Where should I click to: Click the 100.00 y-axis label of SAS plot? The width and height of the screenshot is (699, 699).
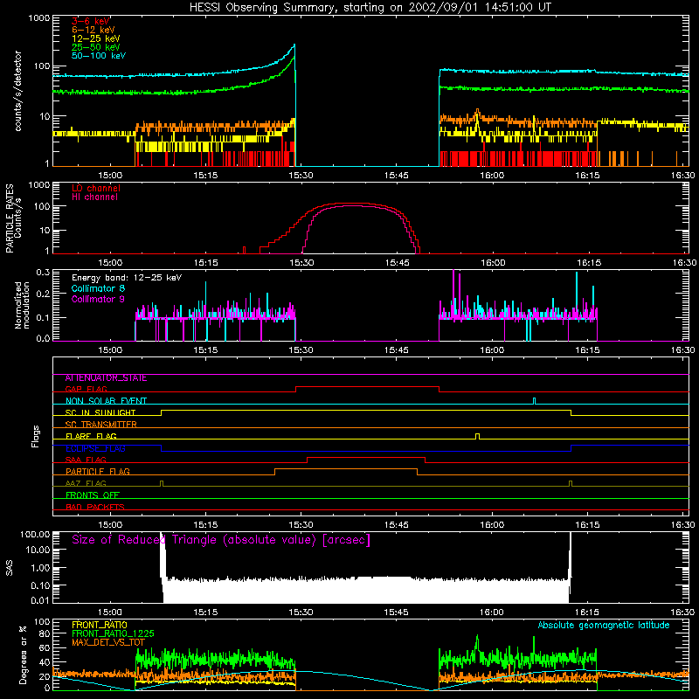pyautogui.click(x=35, y=534)
